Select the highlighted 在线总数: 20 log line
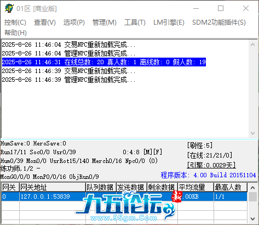This screenshot has width=259, height=225. [104, 62]
